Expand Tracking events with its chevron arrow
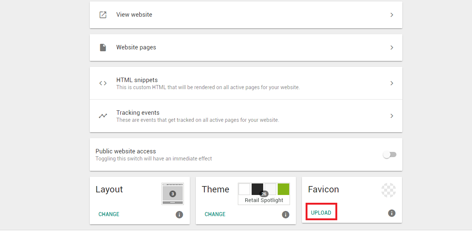The height and width of the screenshot is (231, 472). point(392,116)
